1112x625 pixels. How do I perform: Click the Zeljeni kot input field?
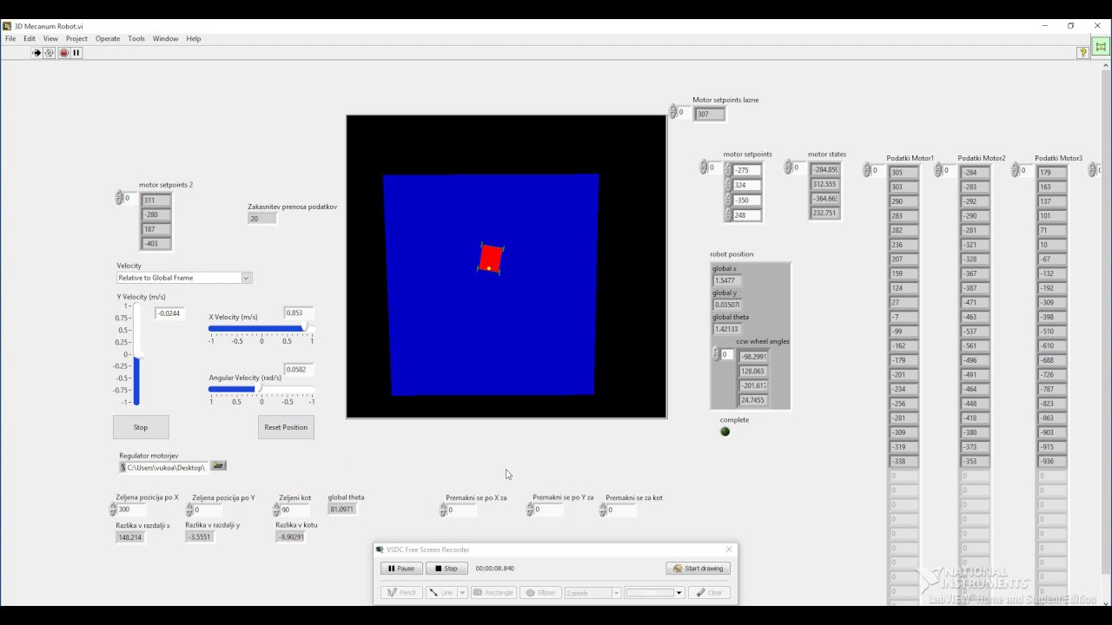click(295, 510)
